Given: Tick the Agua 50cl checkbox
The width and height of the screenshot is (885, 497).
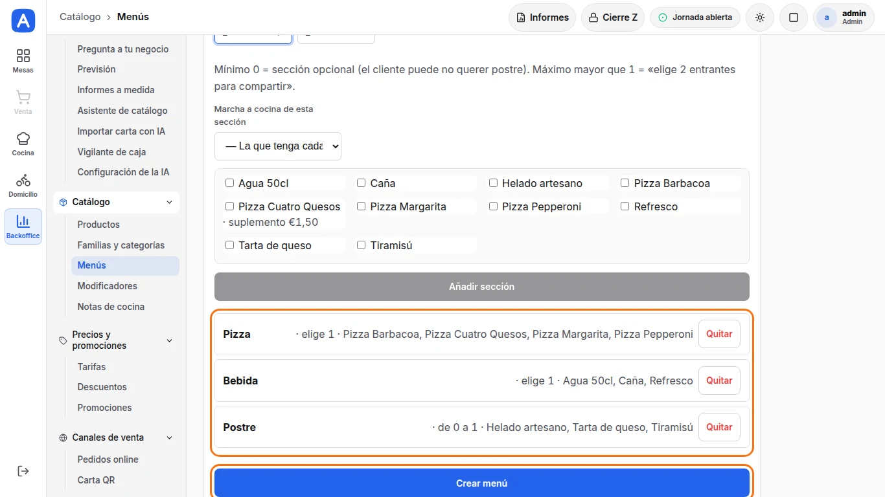Looking at the screenshot, I should point(229,183).
